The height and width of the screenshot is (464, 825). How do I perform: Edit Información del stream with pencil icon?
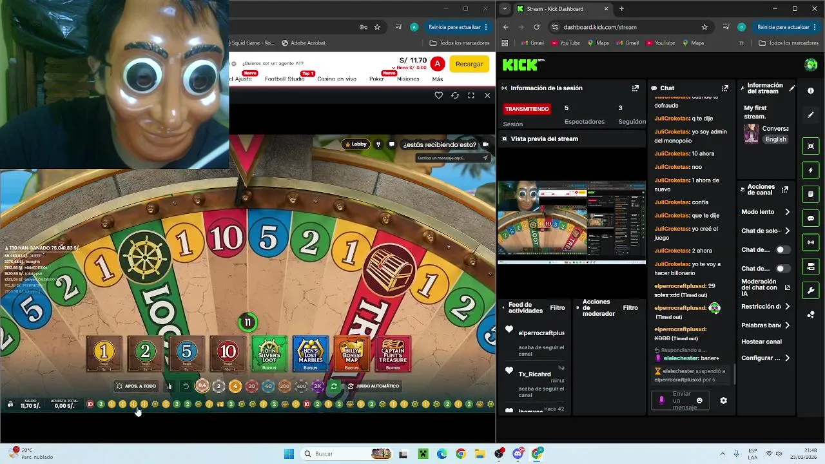point(792,88)
